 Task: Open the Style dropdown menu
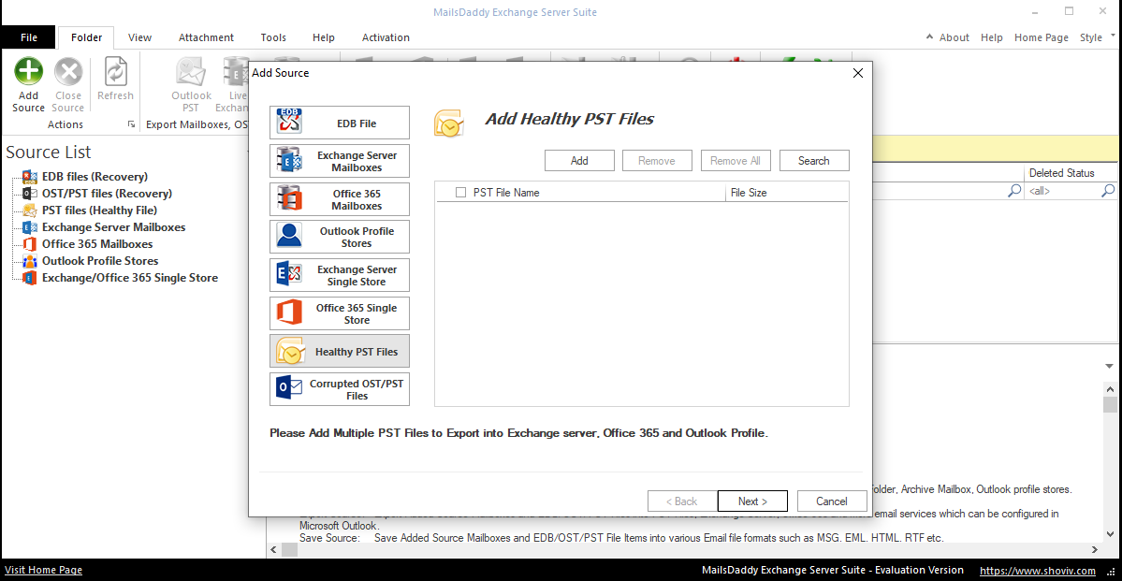point(1096,37)
